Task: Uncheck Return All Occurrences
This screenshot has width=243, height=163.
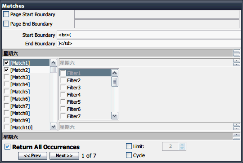Action: pos(8,146)
